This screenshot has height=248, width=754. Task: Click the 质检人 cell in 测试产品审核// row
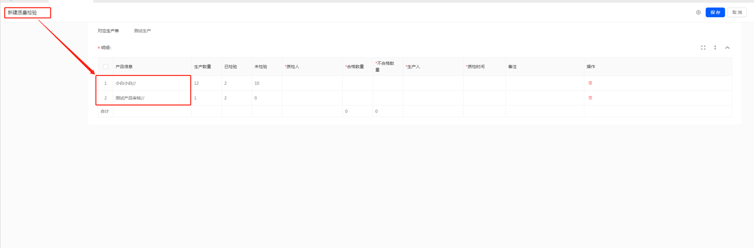[x=312, y=98]
